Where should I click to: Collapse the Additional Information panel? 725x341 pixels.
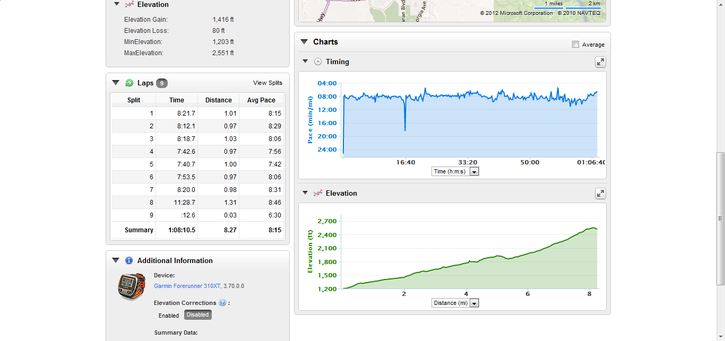point(116,260)
